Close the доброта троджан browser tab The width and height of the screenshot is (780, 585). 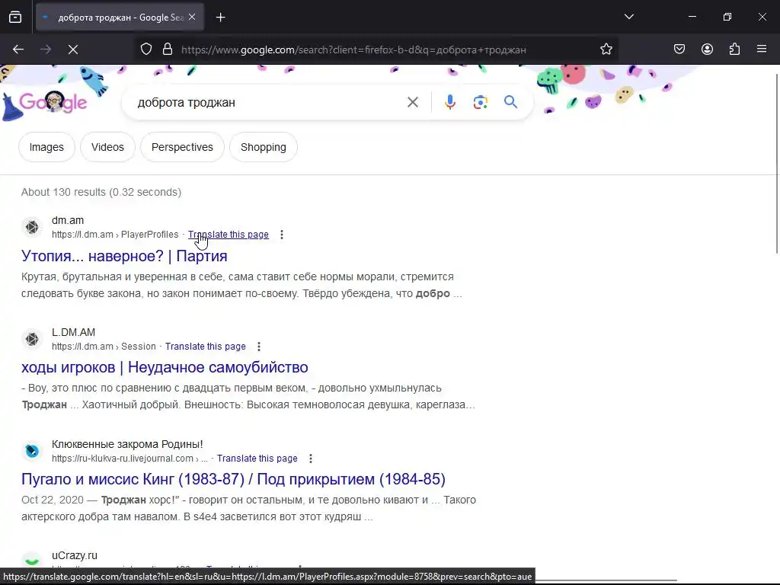(192, 17)
